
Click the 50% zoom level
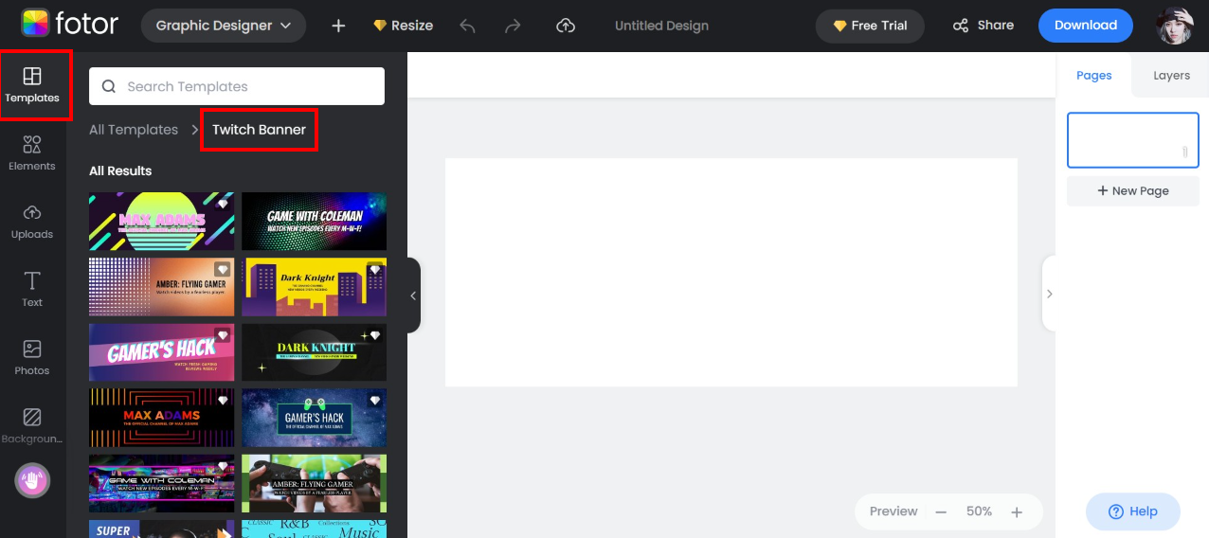pos(979,511)
